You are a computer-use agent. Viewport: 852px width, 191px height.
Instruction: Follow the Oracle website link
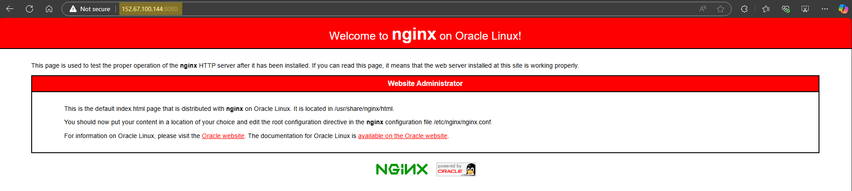(223, 136)
